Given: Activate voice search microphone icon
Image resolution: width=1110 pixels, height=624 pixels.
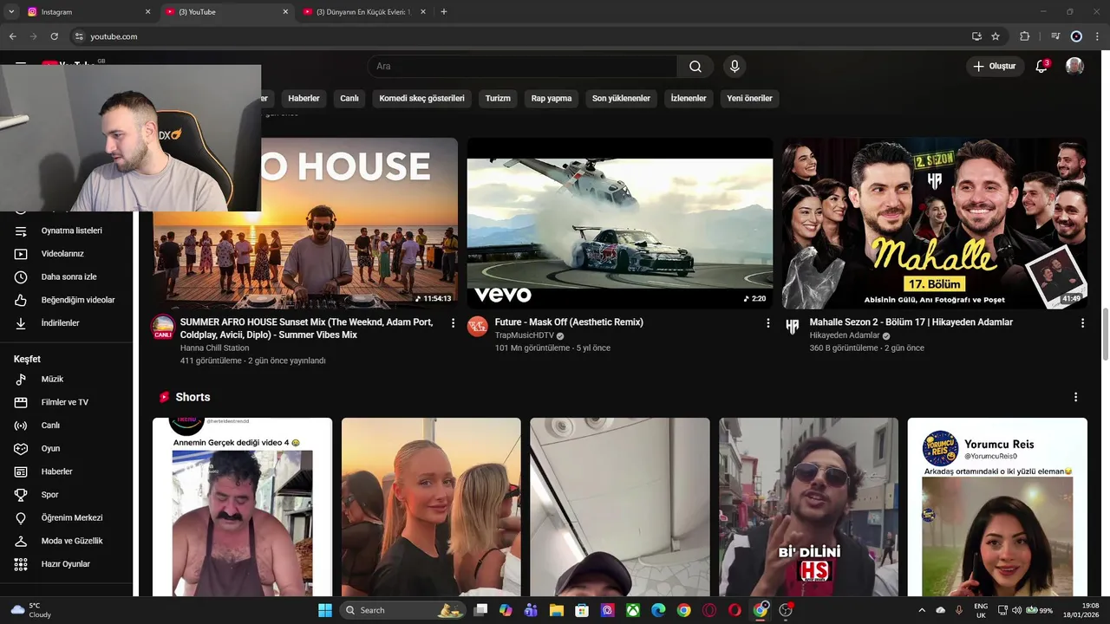Looking at the screenshot, I should 735,67.
